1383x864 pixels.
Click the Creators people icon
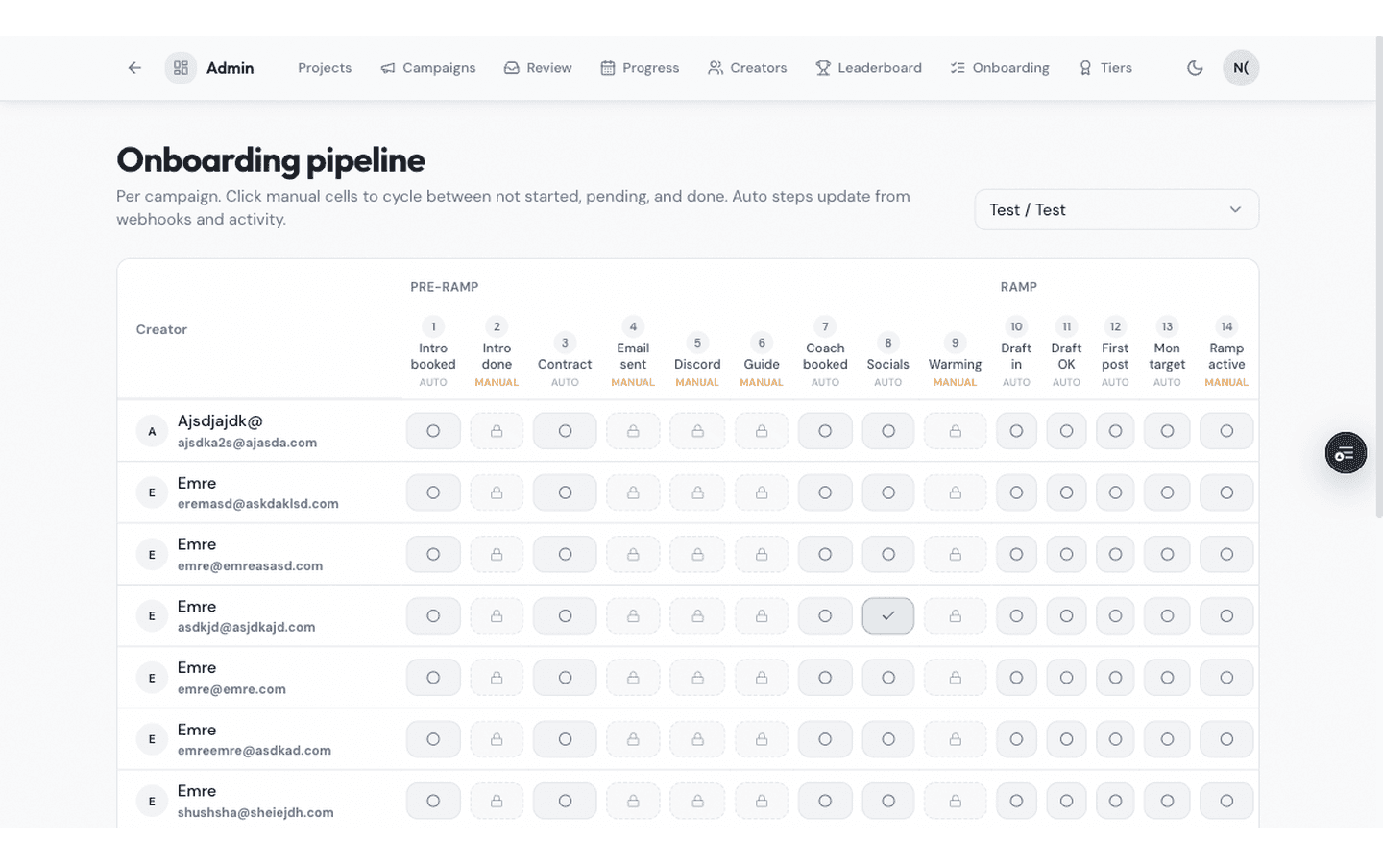click(x=716, y=68)
